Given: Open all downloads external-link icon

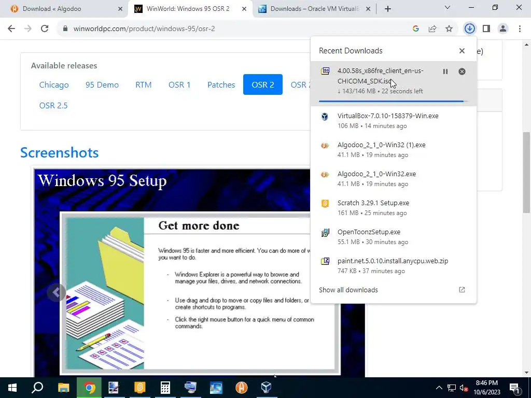Looking at the screenshot, I should (462, 290).
